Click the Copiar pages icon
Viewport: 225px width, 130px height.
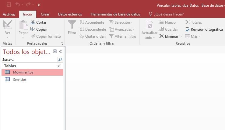[x=33, y=29]
